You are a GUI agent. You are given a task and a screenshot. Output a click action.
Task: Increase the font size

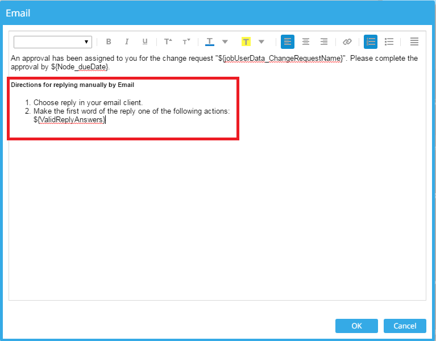[x=168, y=41]
